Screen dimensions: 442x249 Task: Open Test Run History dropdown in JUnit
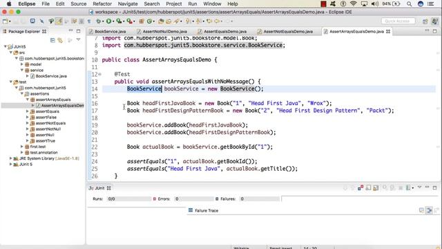click(x=413, y=188)
